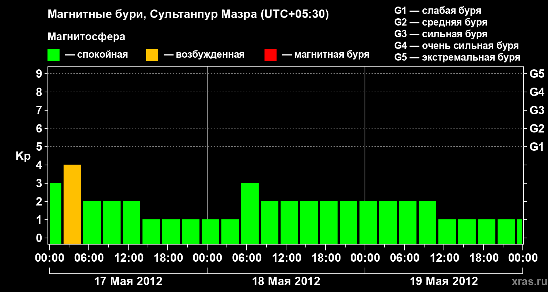The image size is (548, 292).
Task: Select the tallest green bar on 18 May
Action: pos(250,214)
